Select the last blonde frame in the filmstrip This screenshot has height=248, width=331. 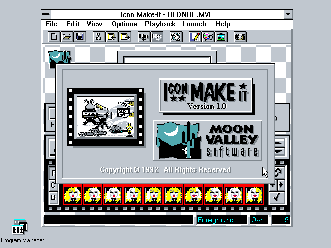pos(254,195)
